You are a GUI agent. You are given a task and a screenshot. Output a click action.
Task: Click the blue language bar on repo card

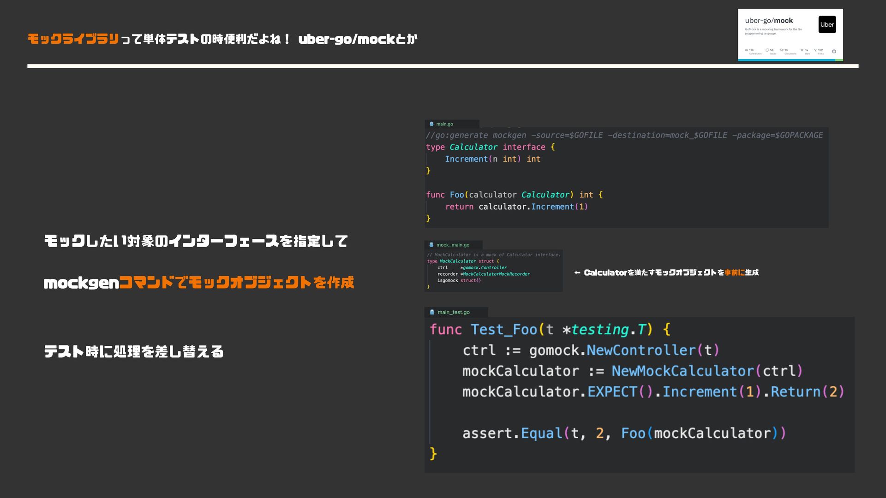click(786, 60)
